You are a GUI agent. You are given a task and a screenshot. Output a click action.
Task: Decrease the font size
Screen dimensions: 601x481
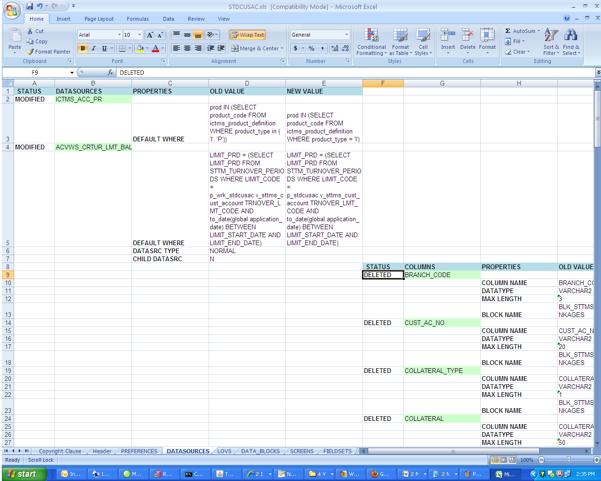[160, 35]
